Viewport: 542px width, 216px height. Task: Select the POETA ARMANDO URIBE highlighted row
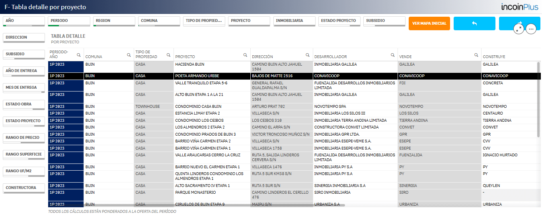[x=294, y=76]
